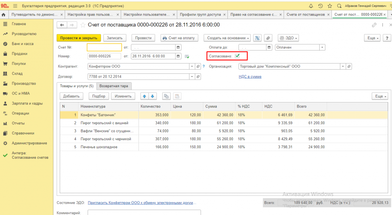
Task: Click the favorites star next to document title
Action: (83, 25)
